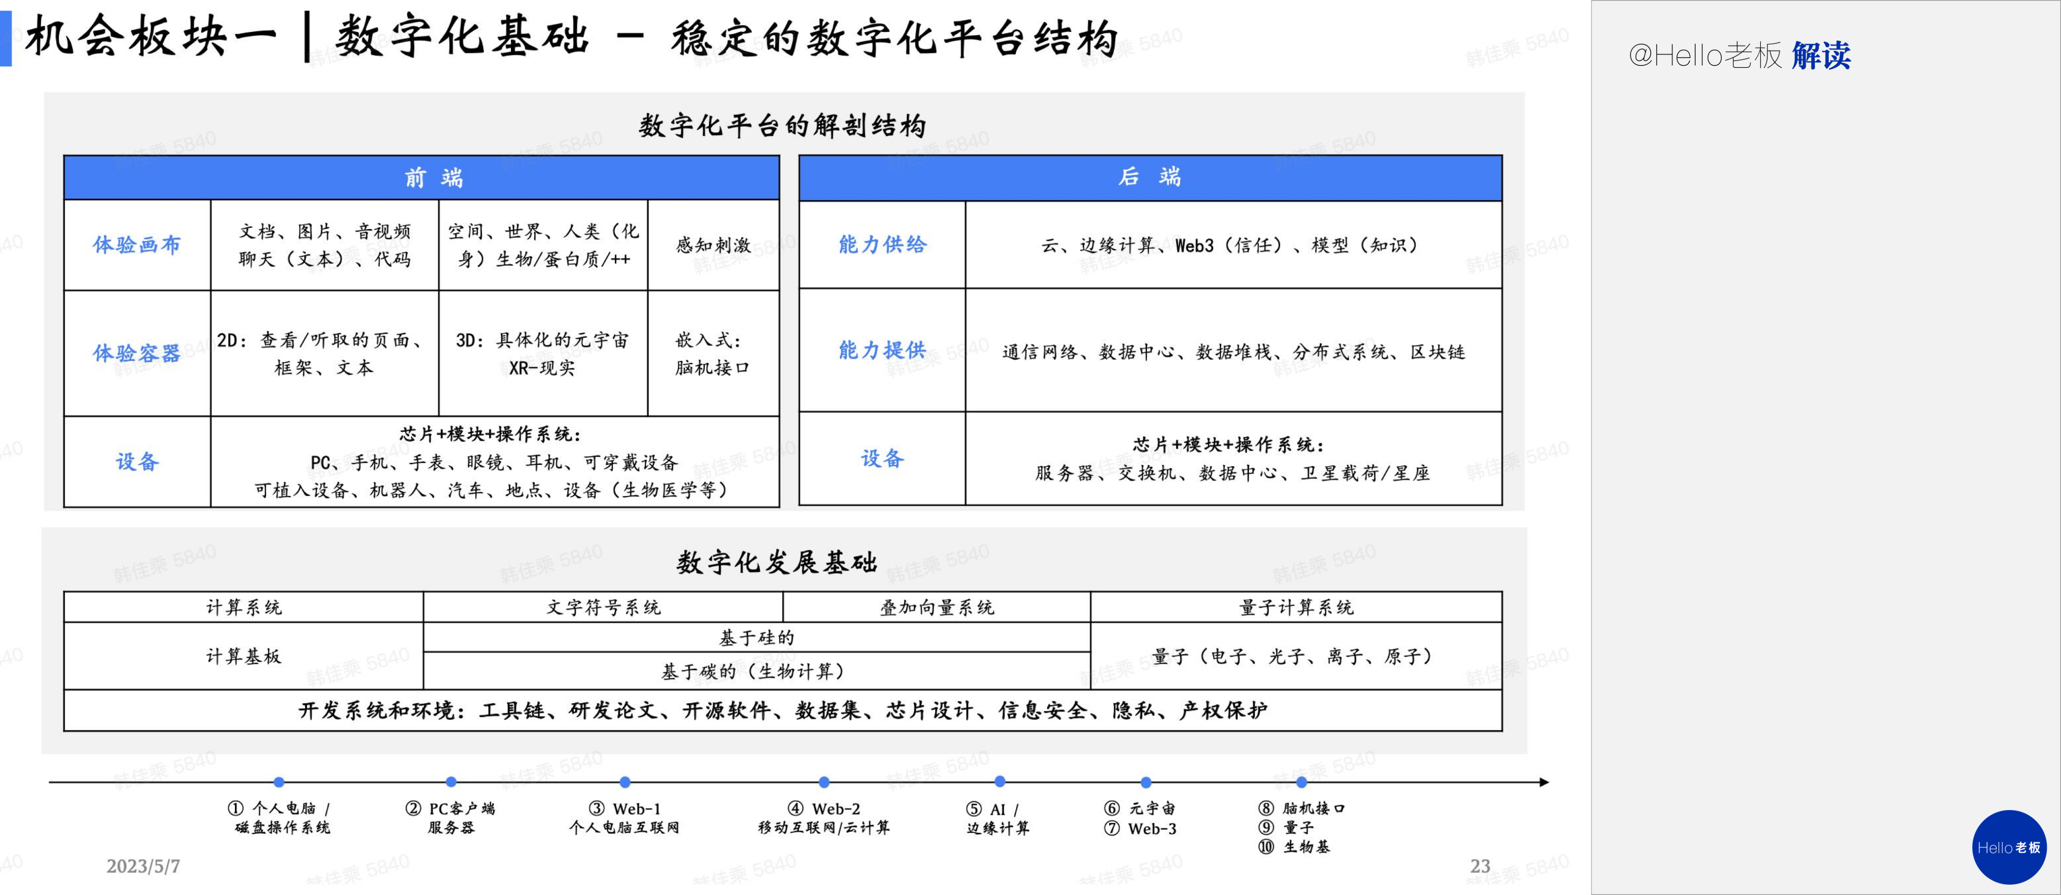Click the page number 23
2061x895 pixels.
1480,866
